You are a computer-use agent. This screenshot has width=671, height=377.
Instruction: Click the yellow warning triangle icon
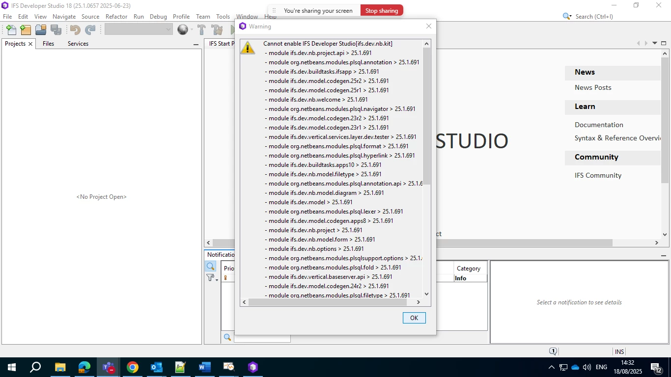pyautogui.click(x=248, y=48)
